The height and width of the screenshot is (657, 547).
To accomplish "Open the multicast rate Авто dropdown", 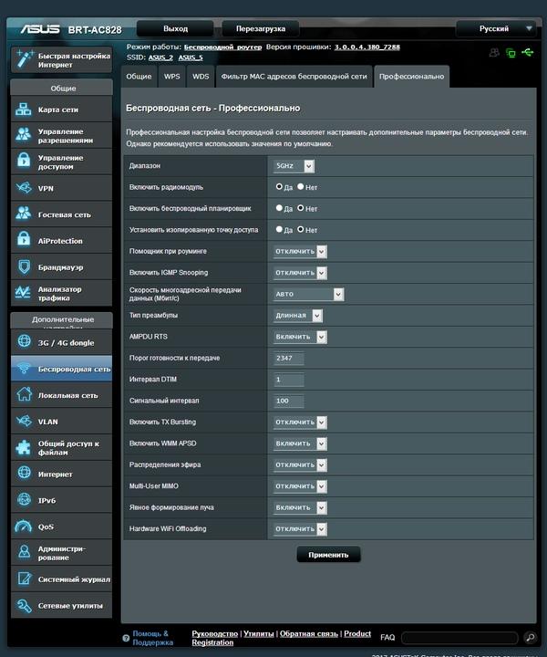I will (308, 294).
